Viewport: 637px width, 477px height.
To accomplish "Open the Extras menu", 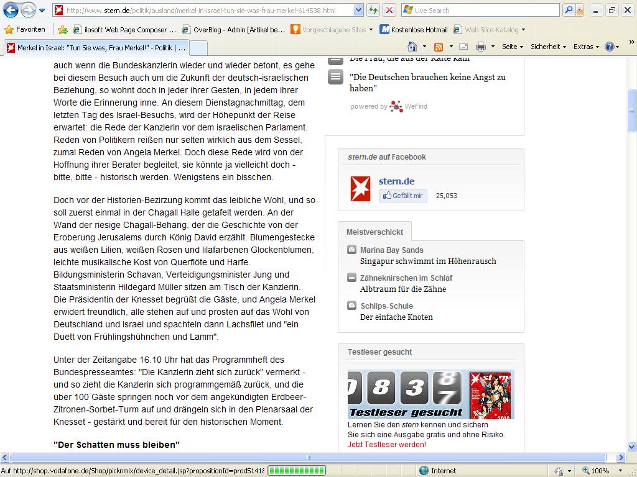I will [x=586, y=47].
